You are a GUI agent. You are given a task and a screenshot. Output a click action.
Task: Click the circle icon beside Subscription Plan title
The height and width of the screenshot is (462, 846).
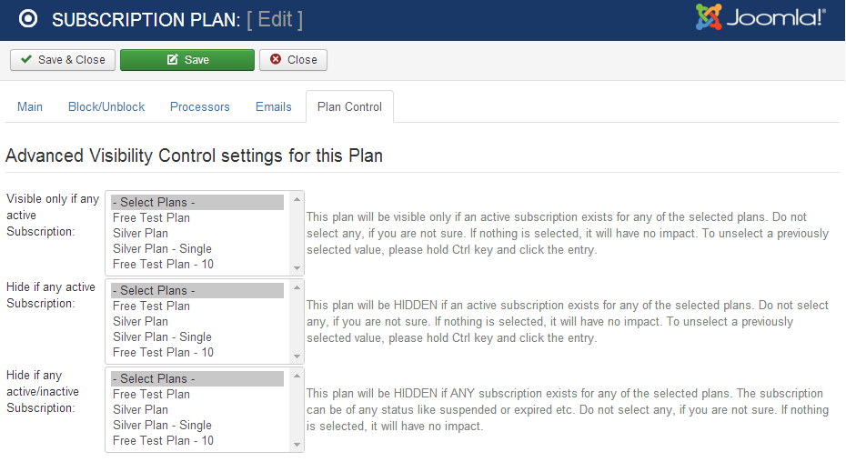[28, 19]
